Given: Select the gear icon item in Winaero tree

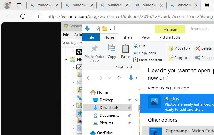Looking at the screenshot, I should pos(79,52).
